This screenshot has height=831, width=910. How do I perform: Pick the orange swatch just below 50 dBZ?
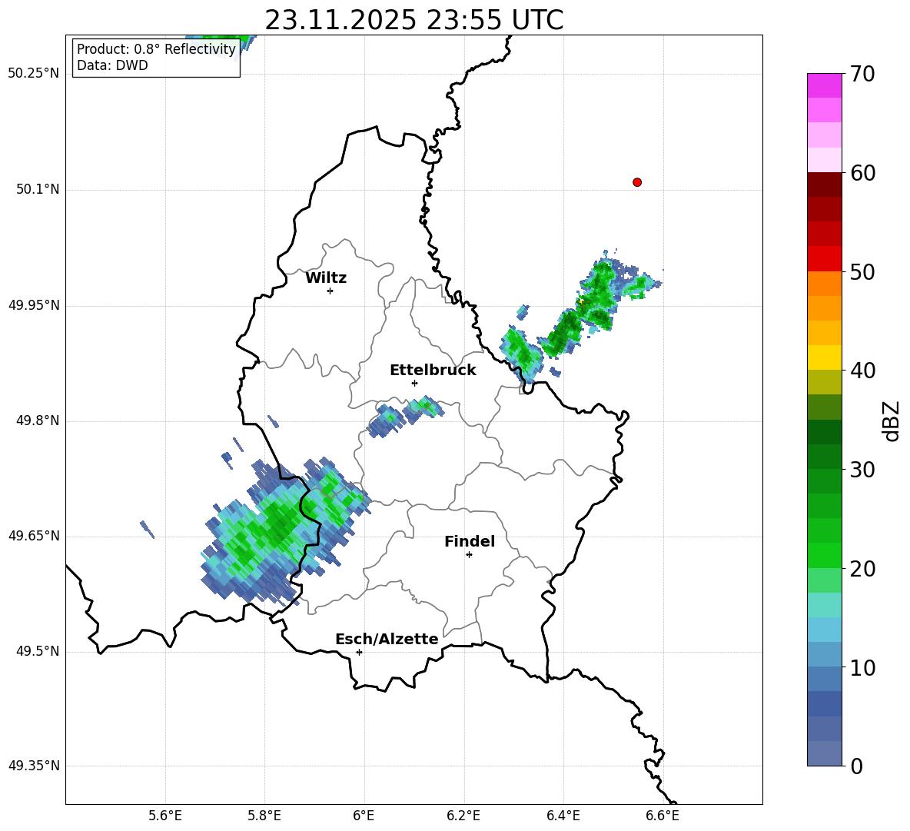click(x=824, y=284)
